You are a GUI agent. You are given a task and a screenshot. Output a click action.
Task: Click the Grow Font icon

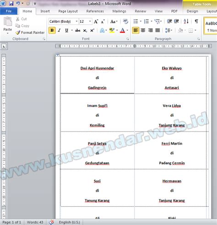point(96,21)
